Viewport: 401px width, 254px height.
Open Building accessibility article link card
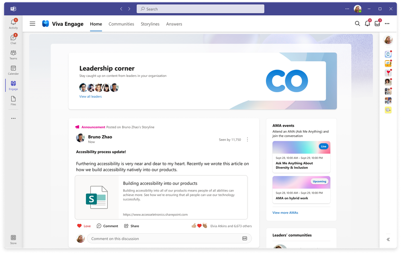point(161,197)
